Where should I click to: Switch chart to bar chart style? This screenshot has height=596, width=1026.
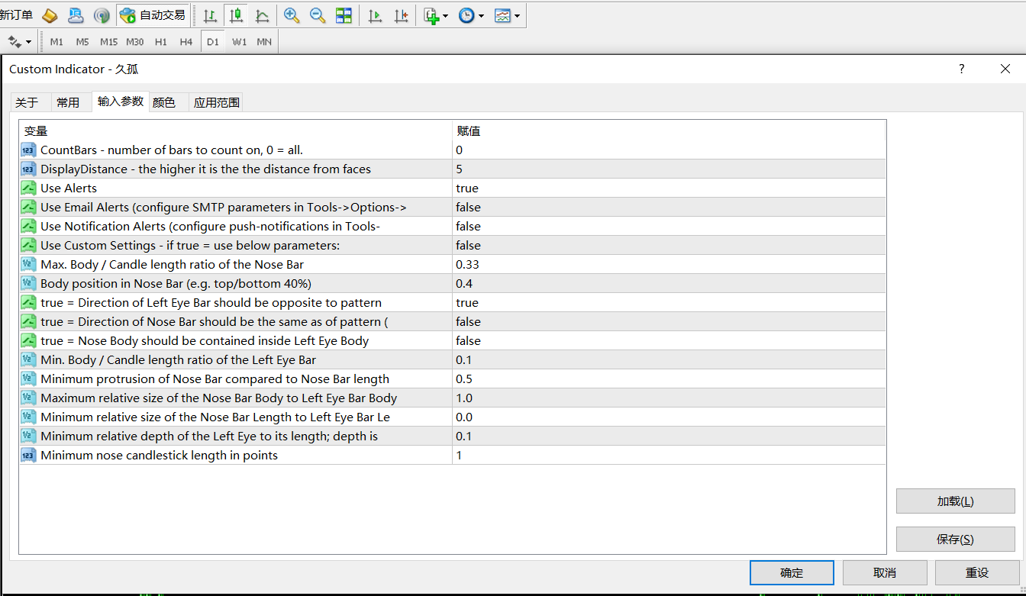click(x=210, y=15)
